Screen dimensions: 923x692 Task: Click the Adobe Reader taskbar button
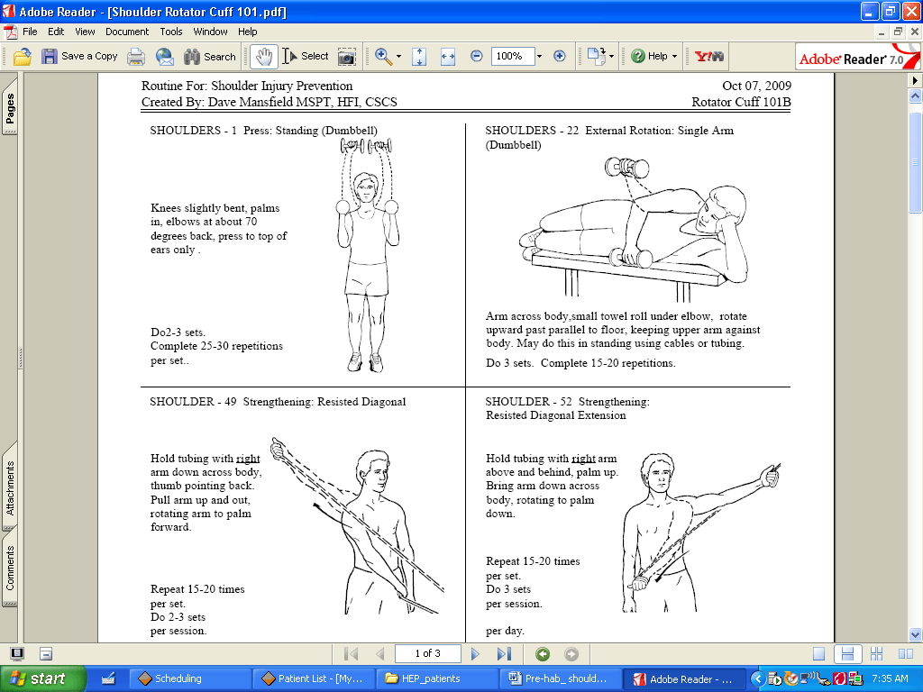(x=683, y=678)
